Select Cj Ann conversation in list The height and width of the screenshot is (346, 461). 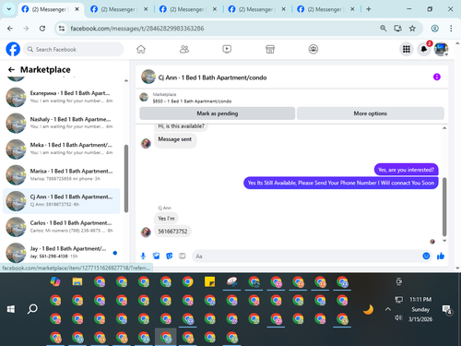click(62, 201)
